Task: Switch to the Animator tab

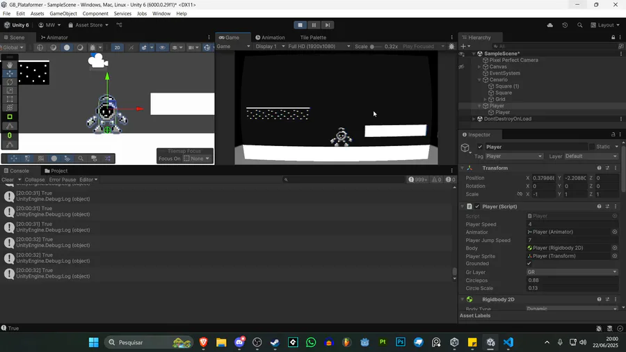Action: [54, 38]
